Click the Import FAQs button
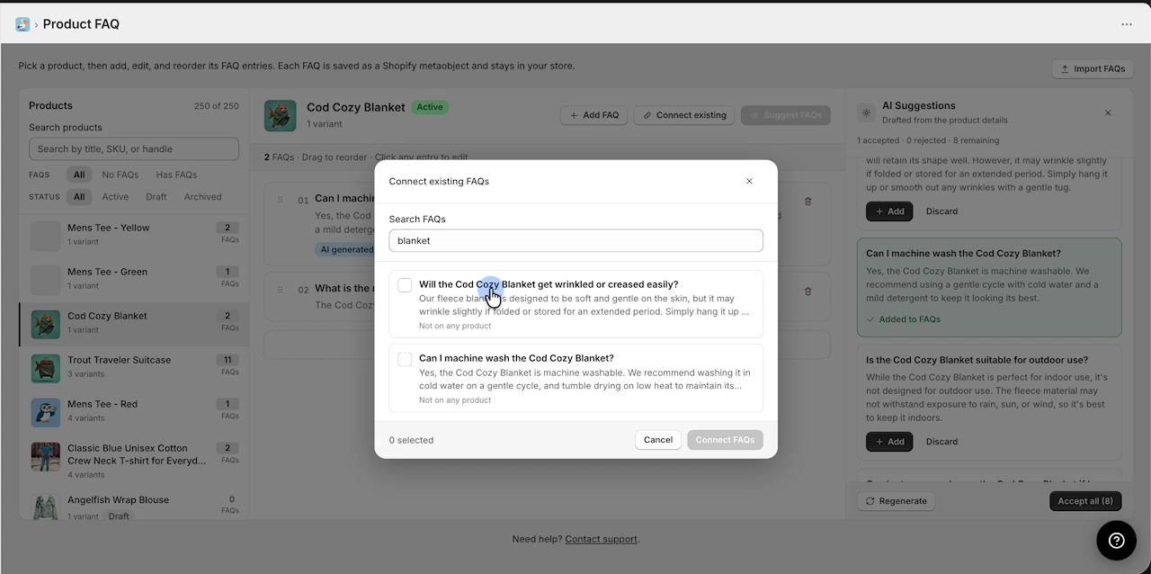Screen dimensions: 1151x574 pos(1093,68)
